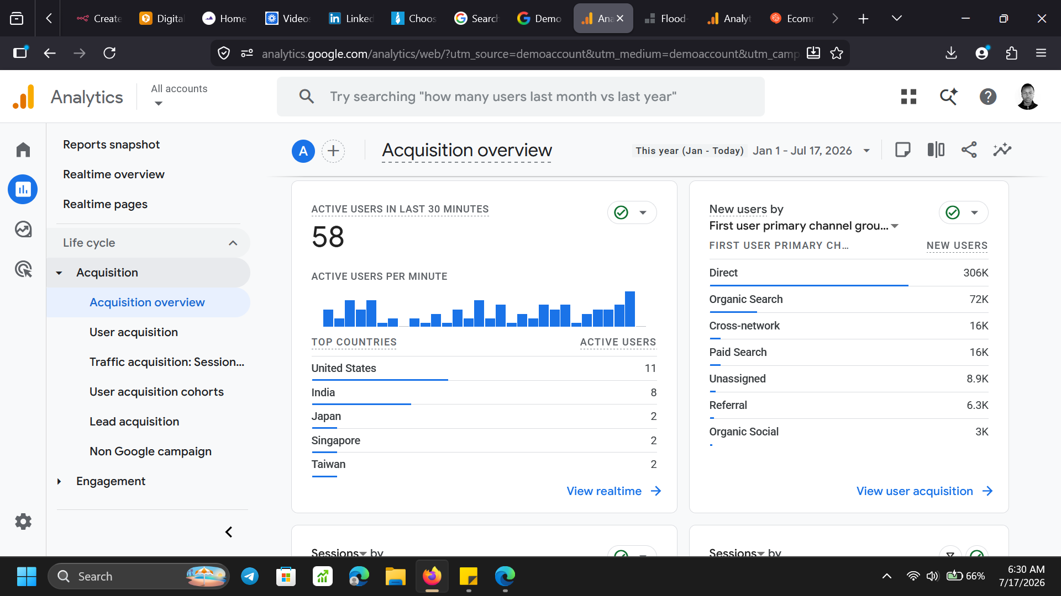Open the date range dropdown
This screenshot has width=1061, height=596.
866,151
